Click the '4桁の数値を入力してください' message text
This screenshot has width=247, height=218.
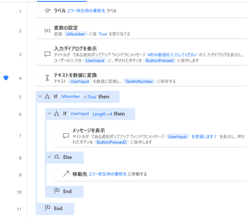pos(172,55)
